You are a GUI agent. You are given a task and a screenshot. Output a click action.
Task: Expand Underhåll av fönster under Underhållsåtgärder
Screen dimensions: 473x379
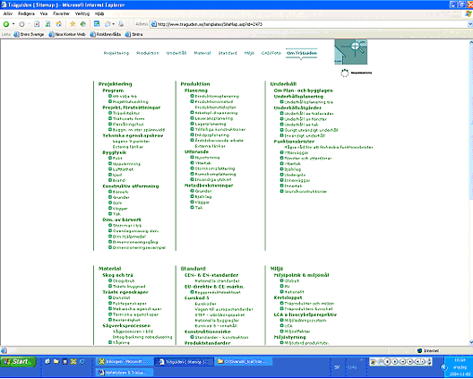[x=282, y=119]
